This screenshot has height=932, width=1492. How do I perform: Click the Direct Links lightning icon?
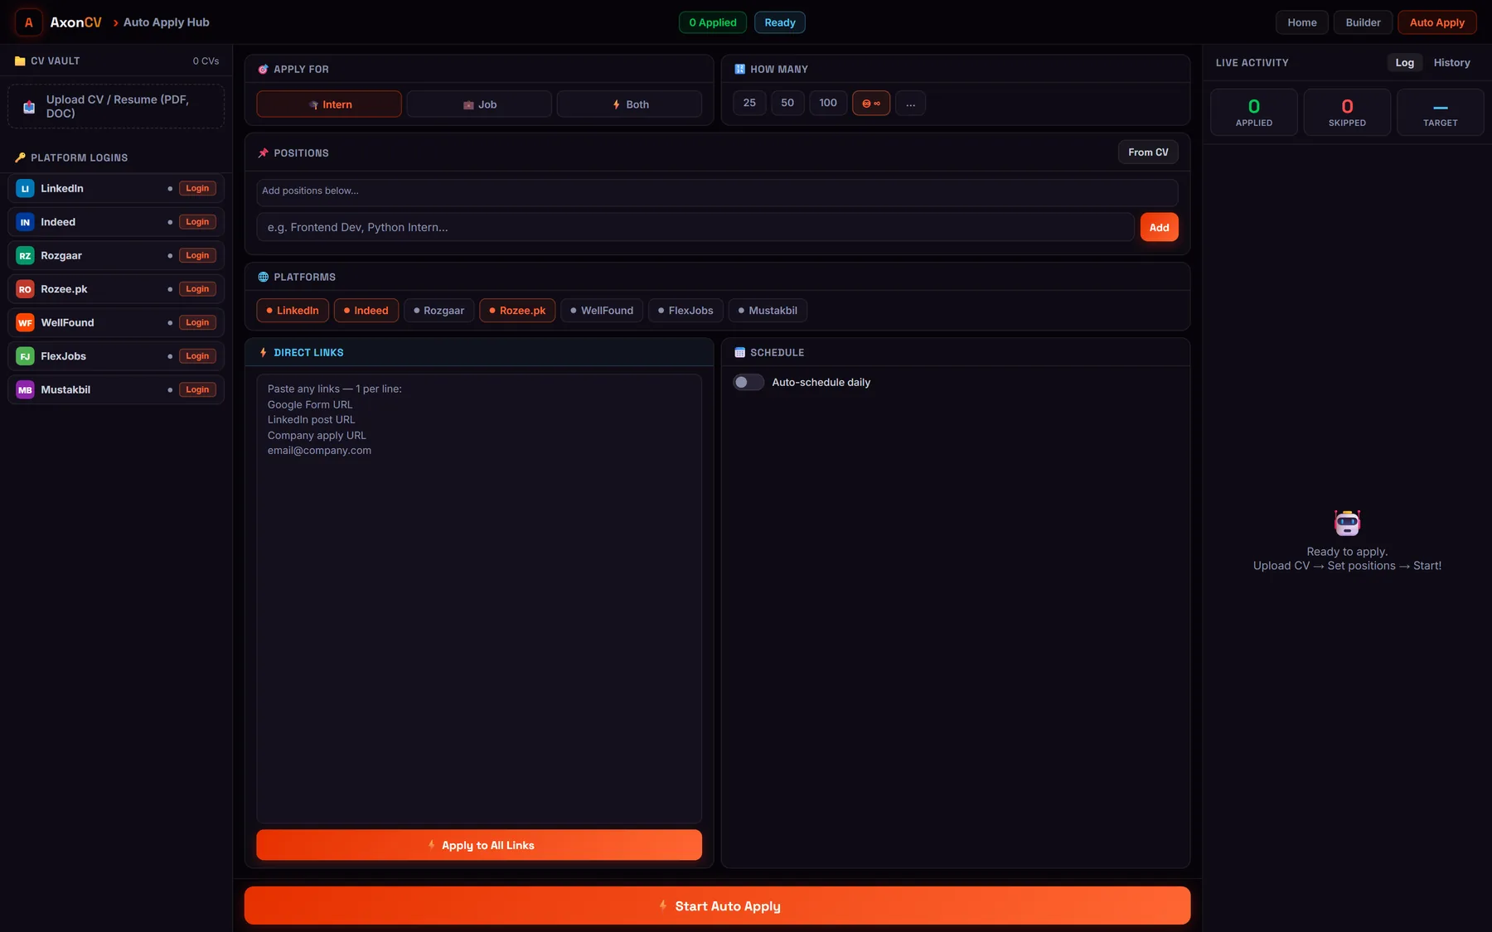263,352
